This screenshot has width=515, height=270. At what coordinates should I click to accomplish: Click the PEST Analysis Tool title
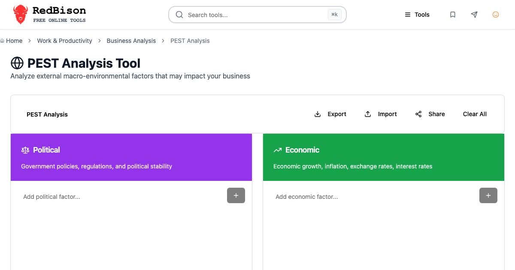tap(84, 63)
